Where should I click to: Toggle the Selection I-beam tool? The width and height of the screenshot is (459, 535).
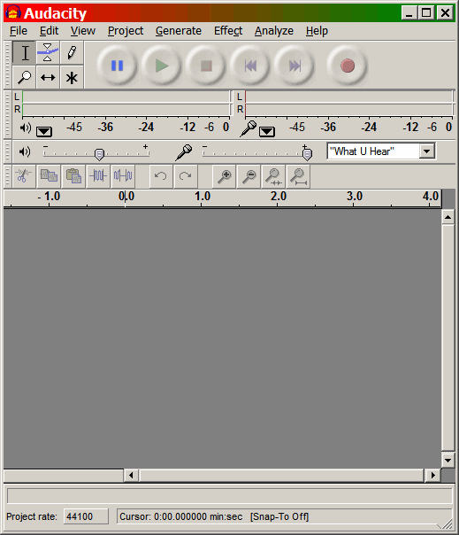[x=24, y=52]
